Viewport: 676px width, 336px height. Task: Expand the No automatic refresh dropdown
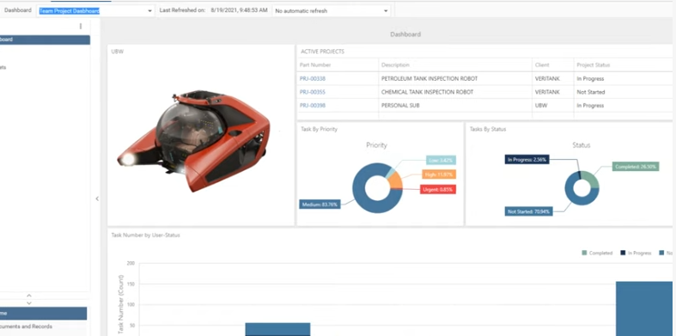(332, 11)
